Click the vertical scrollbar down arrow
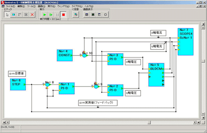The width and height of the screenshot is (207, 133). (203, 114)
